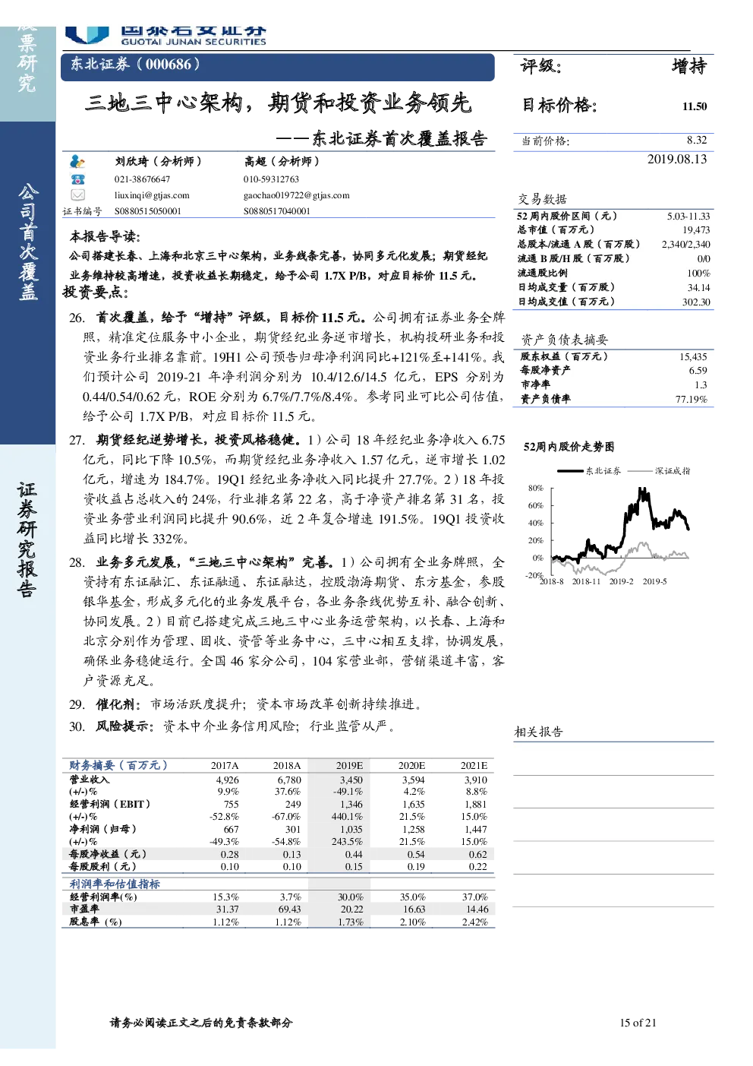This screenshot has width=753, height=1066.
Task: Select phone number 010-59312763
Action: click(x=271, y=179)
